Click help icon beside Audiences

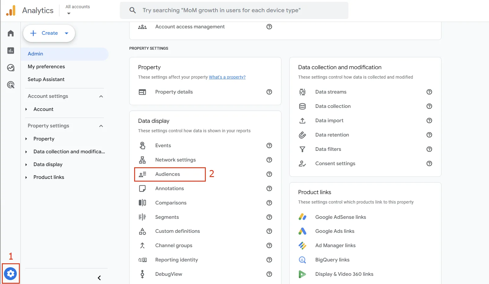(x=269, y=174)
